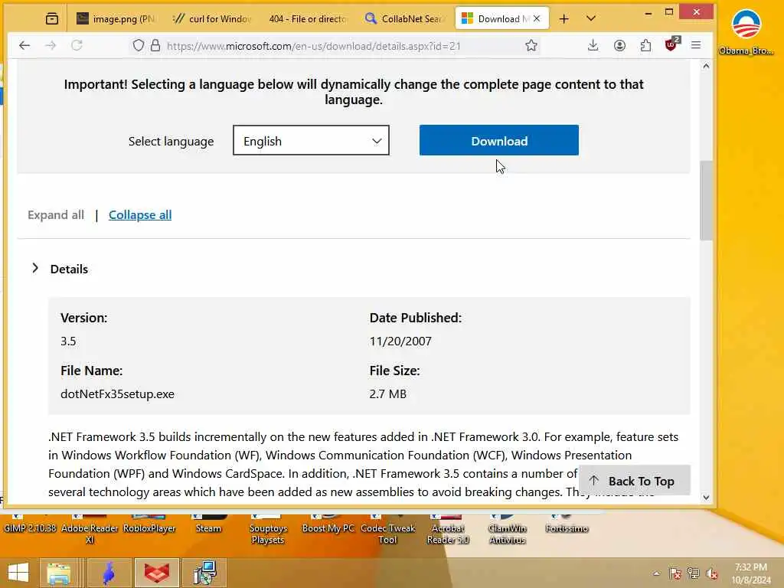This screenshot has width=784, height=588.
Task: Select the ClamWin Antivirus desktop shortcut
Action: (x=508, y=530)
